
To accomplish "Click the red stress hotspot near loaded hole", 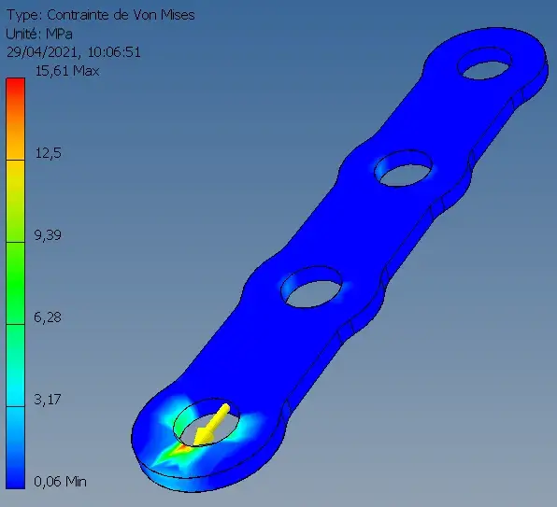I will pos(183,448).
